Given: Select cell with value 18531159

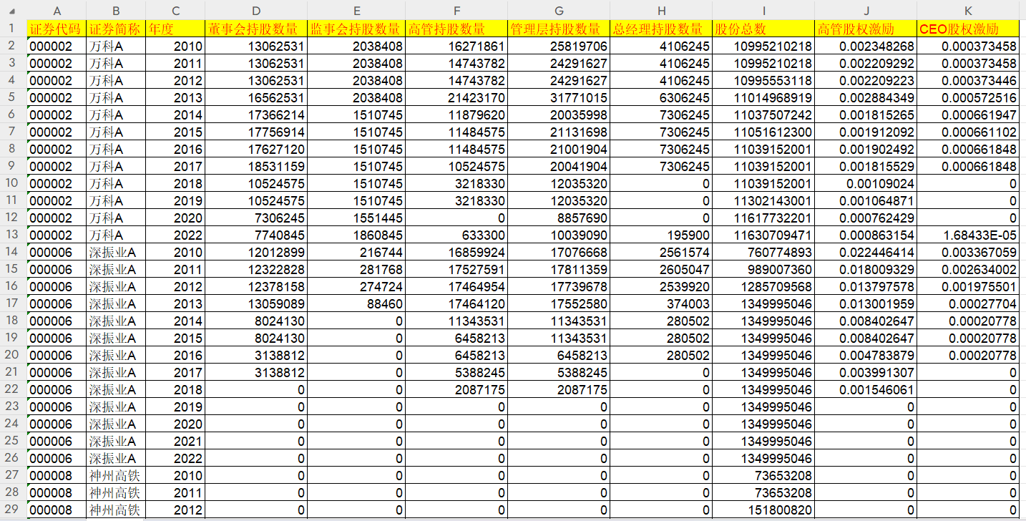Looking at the screenshot, I should (256, 166).
